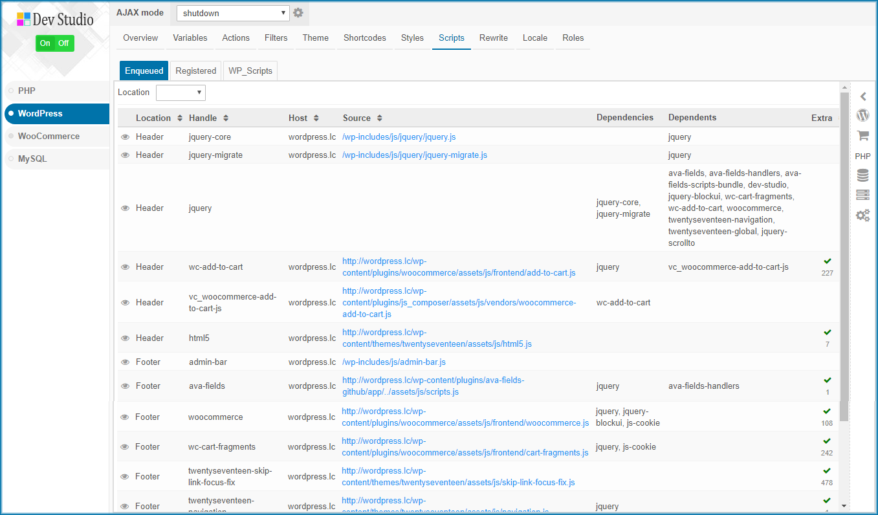Toggle the eye icon for html5 row
The height and width of the screenshot is (515, 878).
point(126,338)
